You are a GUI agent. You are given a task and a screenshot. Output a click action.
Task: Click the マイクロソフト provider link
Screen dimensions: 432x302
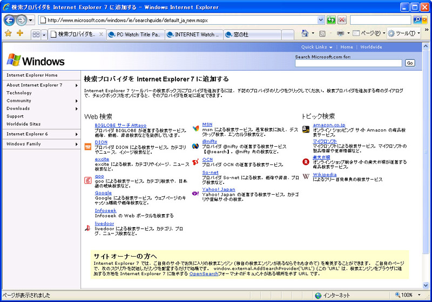pyautogui.click(x=325, y=141)
